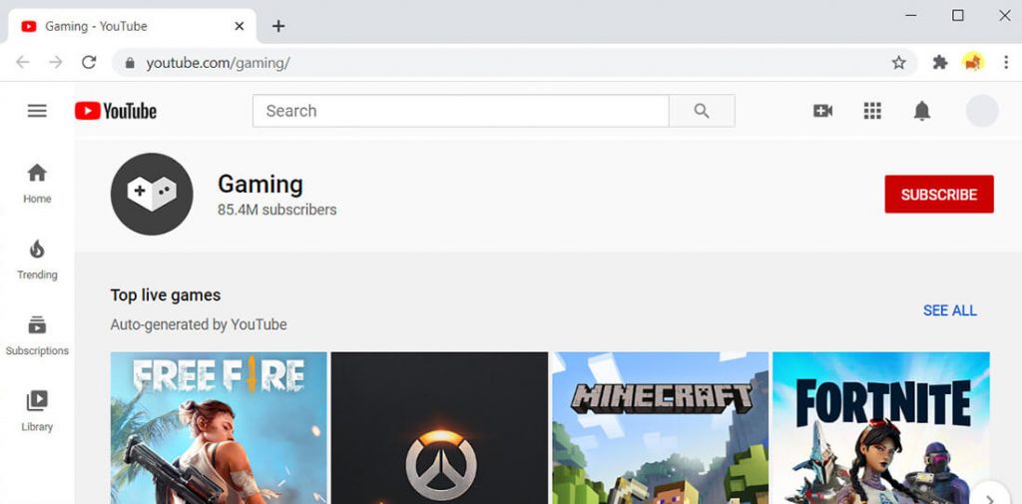Click the 85.4M subscribers text
This screenshot has width=1022, height=504.
[x=277, y=210]
